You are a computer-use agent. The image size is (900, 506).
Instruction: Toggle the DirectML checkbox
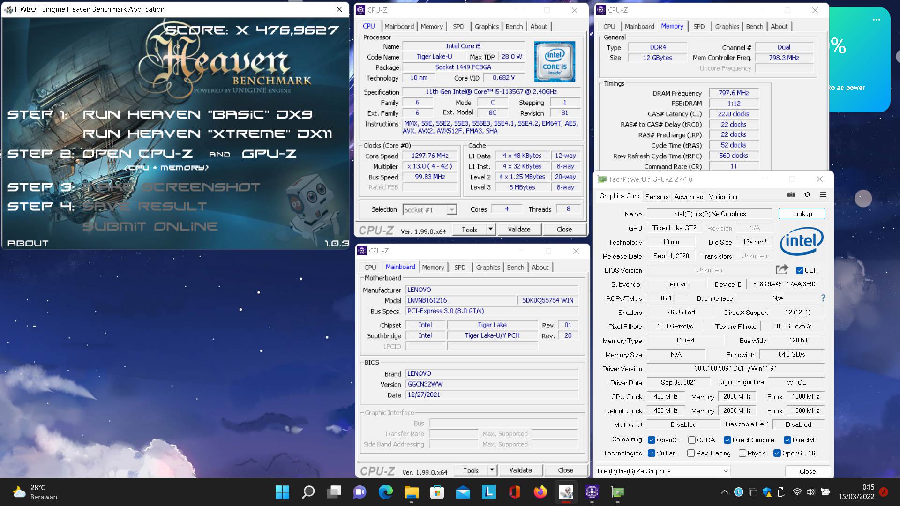coord(787,440)
